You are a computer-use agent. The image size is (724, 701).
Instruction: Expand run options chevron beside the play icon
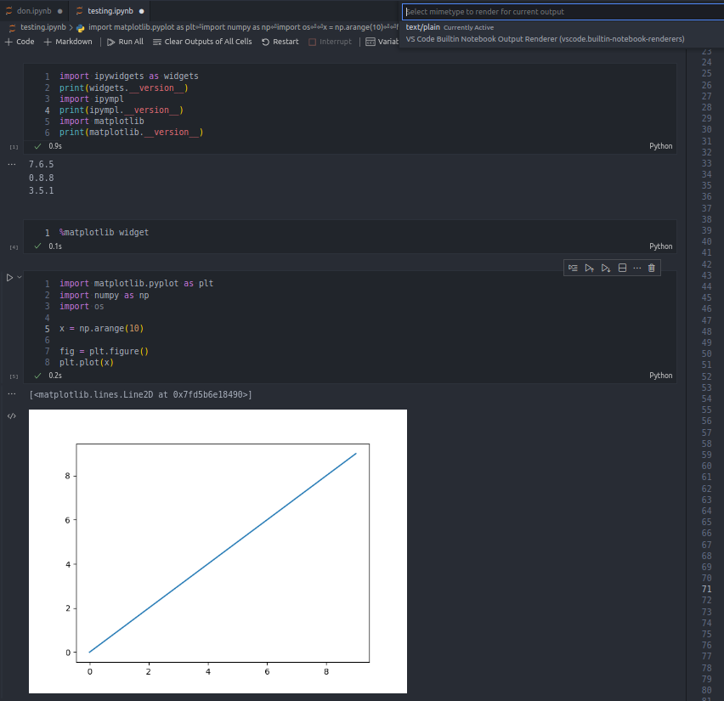tap(20, 277)
